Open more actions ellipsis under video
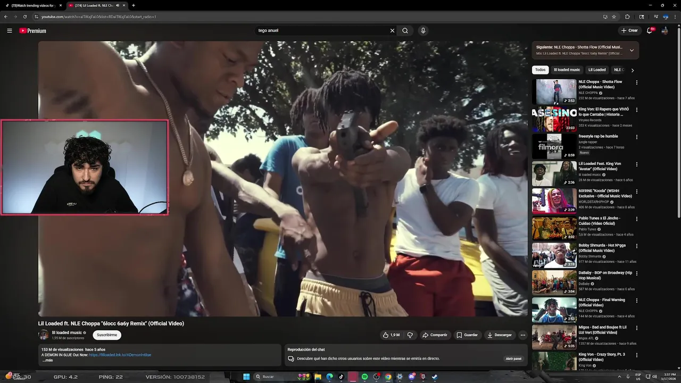681x383 pixels. click(523, 335)
